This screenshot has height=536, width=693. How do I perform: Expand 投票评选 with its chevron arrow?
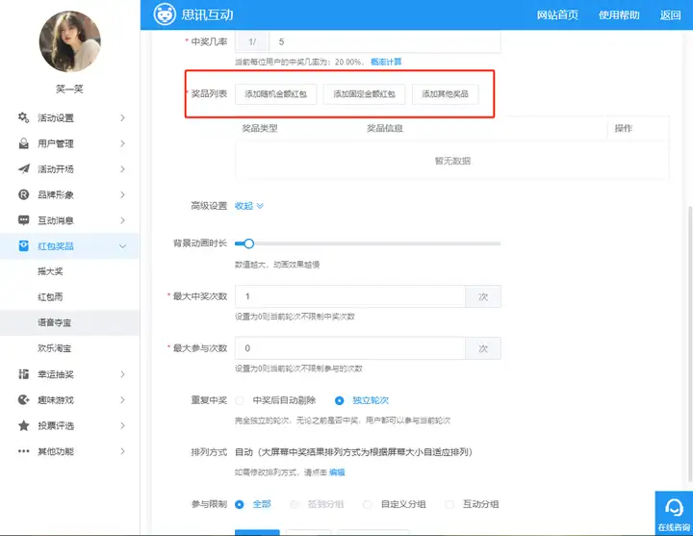tap(122, 425)
